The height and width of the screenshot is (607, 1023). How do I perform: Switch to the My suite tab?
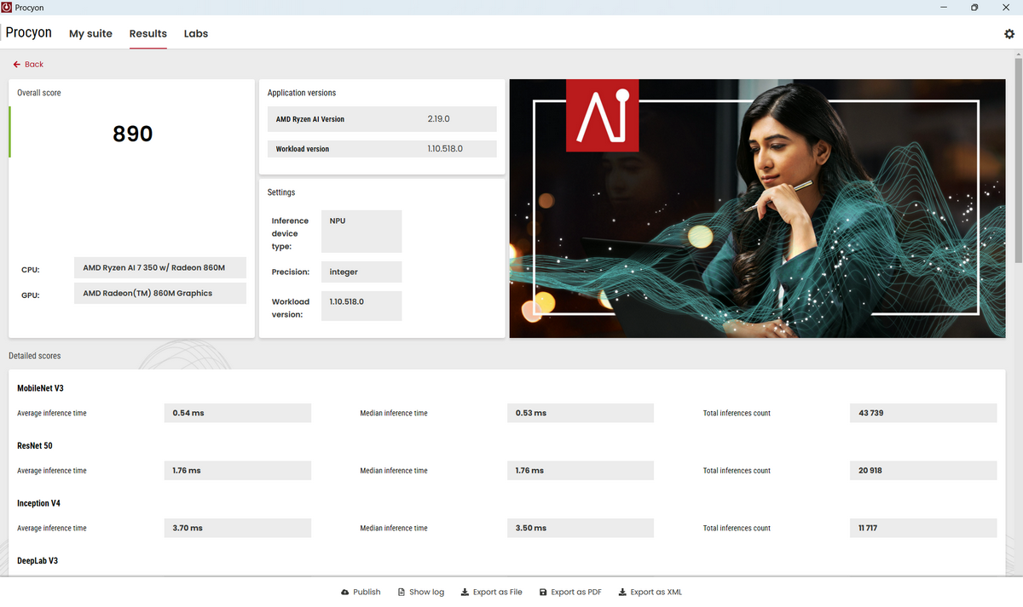click(x=90, y=34)
